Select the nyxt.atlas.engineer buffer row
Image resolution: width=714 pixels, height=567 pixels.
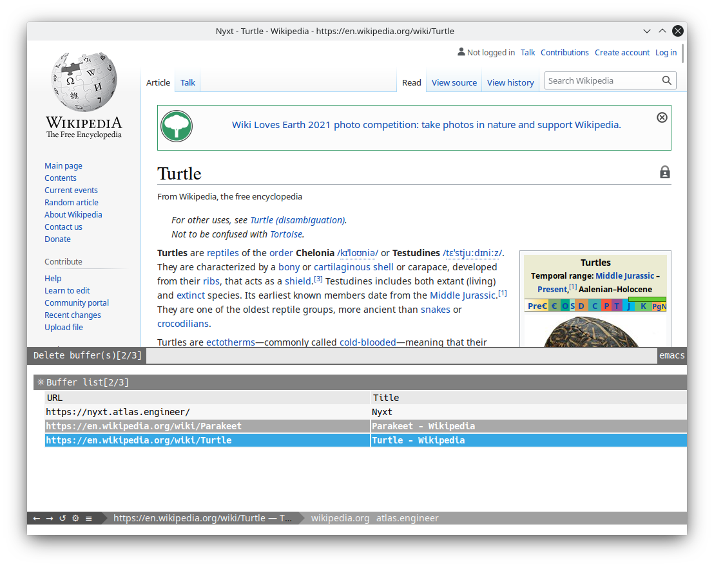pos(365,412)
